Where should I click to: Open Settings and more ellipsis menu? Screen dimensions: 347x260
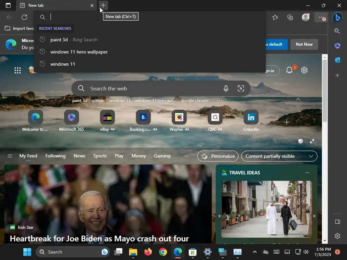[321, 17]
